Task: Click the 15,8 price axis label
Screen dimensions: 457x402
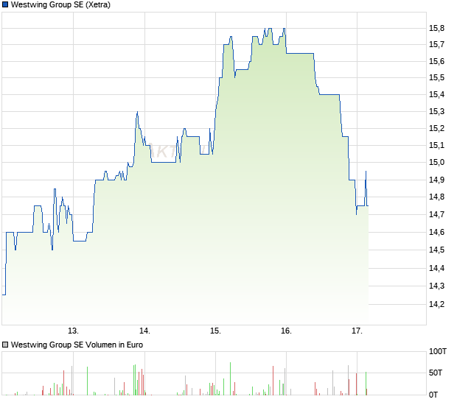Action: pyautogui.click(x=436, y=28)
